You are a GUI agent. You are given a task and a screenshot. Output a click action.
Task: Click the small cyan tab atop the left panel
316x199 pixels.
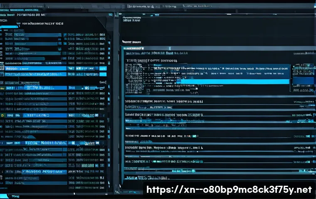coord(9,27)
